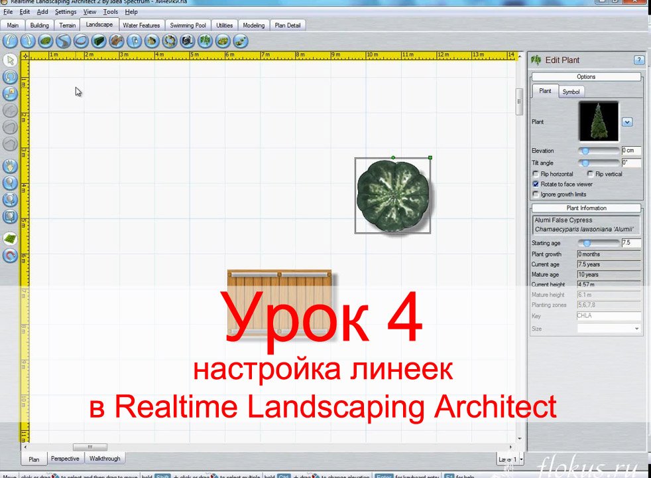
Task: Click the Tilt angle value field
Action: (631, 163)
